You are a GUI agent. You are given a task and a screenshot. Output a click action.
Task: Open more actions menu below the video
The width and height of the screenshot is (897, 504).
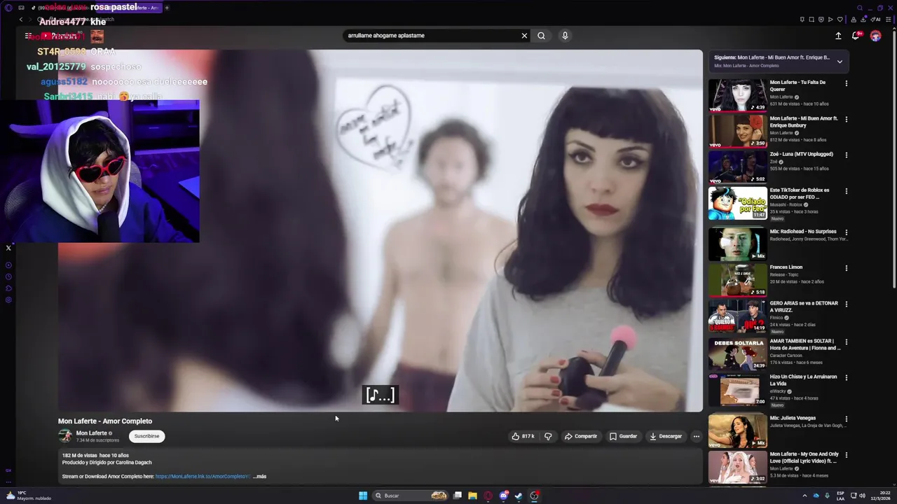click(696, 436)
